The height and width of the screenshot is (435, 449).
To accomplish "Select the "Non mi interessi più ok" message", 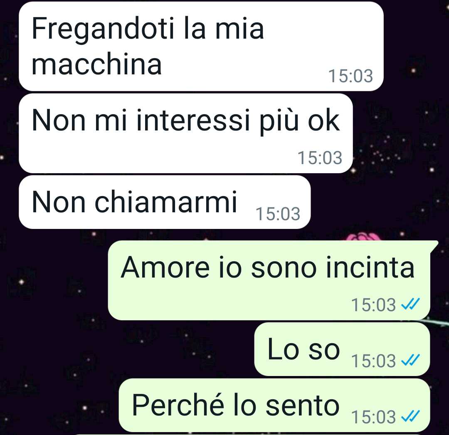I will tap(185, 133).
